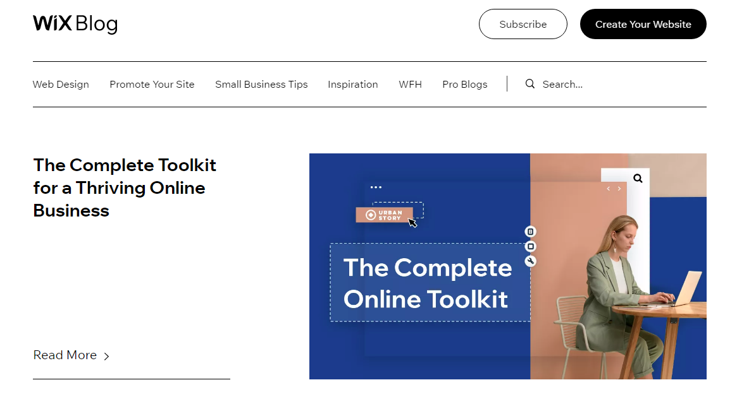Click the right arrow in hero image
Image resolution: width=737 pixels, height=404 pixels.
(619, 189)
